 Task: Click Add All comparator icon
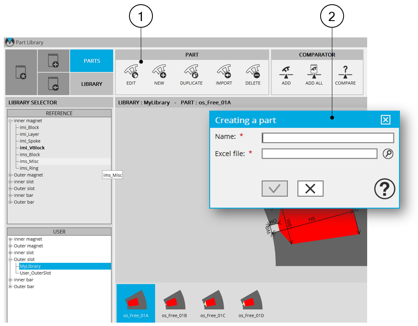point(314,73)
